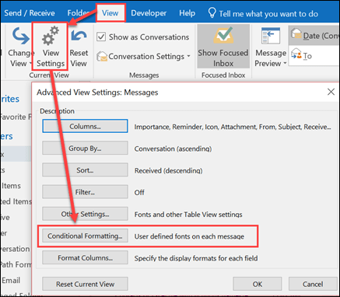This screenshot has width=340, height=297.
Task: Click the Show Focused Inbox icon
Action: click(x=223, y=35)
